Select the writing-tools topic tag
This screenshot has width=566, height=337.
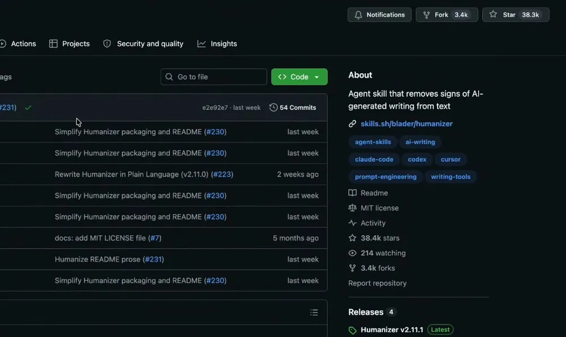click(x=451, y=176)
